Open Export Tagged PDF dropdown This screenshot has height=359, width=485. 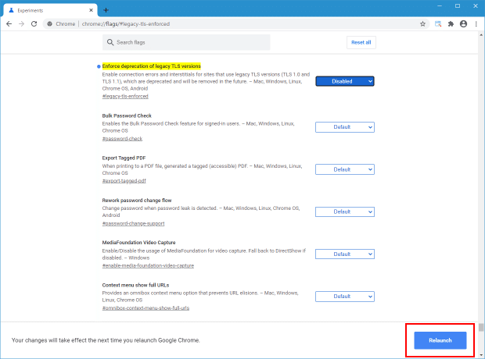click(x=344, y=169)
